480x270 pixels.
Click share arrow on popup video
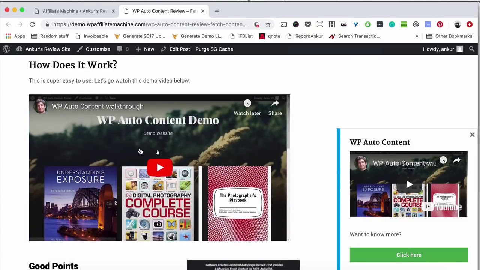pyautogui.click(x=457, y=160)
